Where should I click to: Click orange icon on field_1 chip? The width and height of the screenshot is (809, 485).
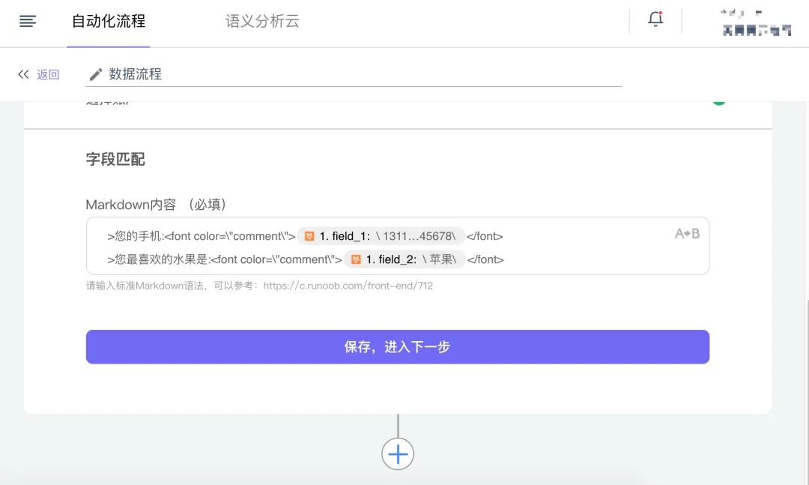coord(309,237)
